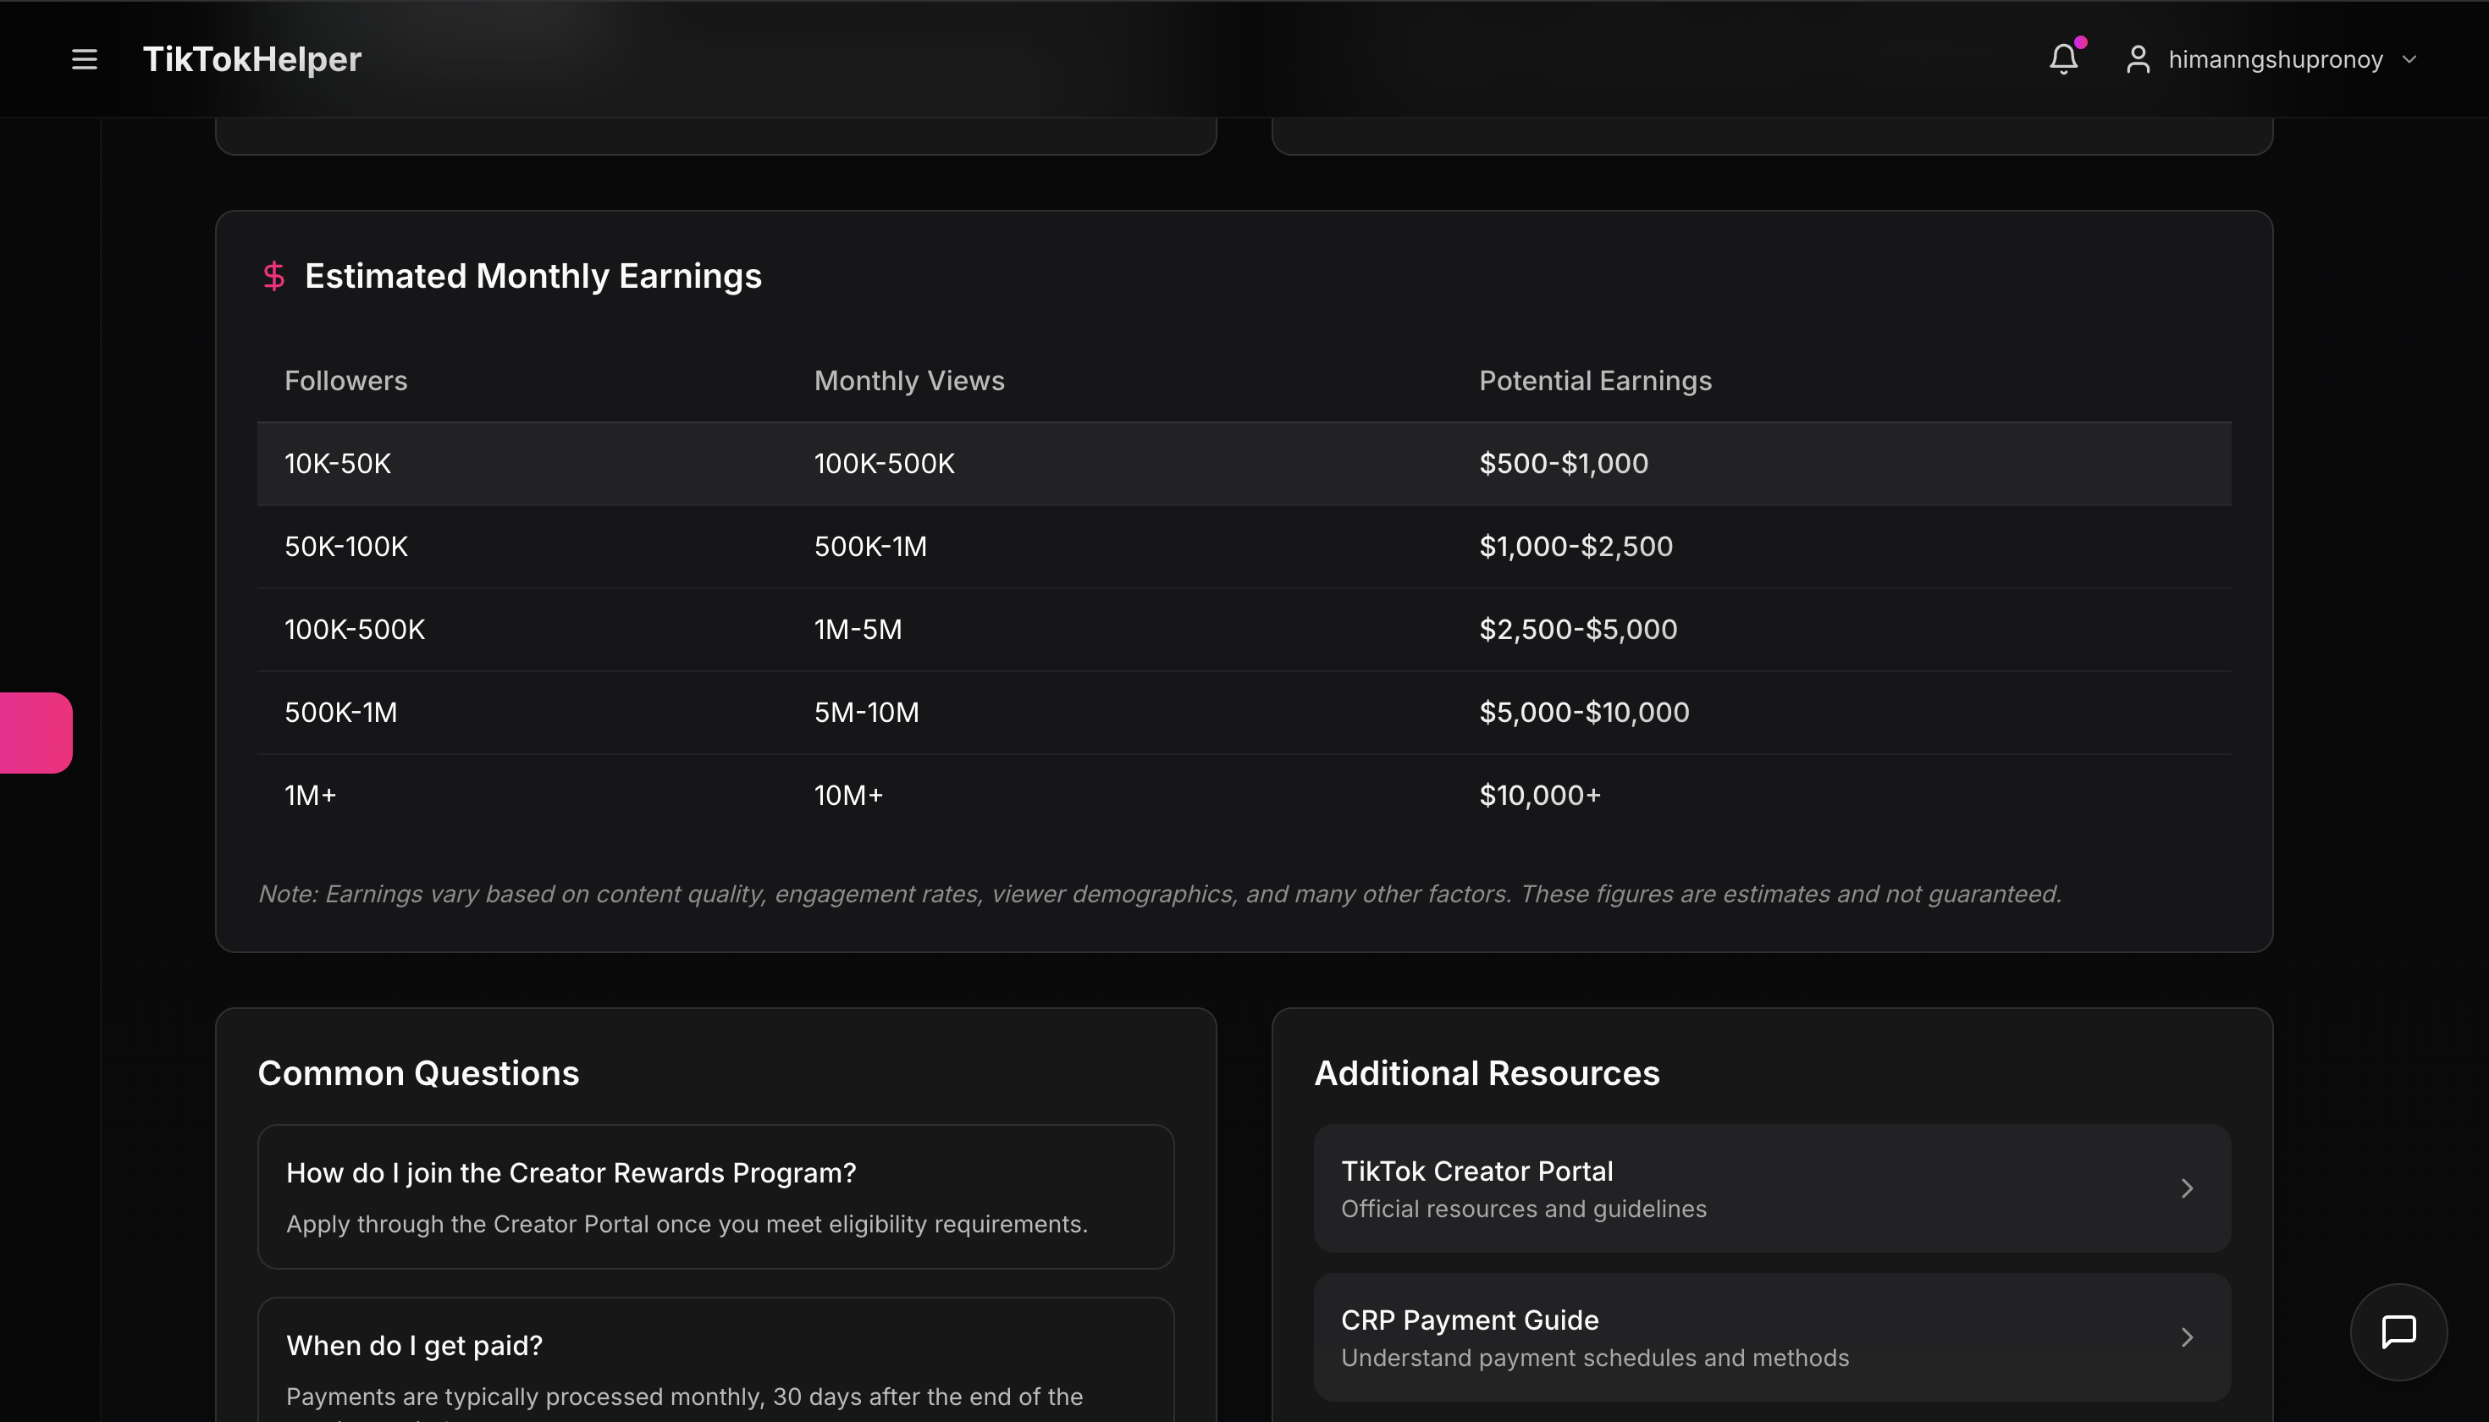This screenshot has width=2489, height=1422.
Task: Open the TikTok Creator Portal chevron arrow
Action: [x=2187, y=1188]
